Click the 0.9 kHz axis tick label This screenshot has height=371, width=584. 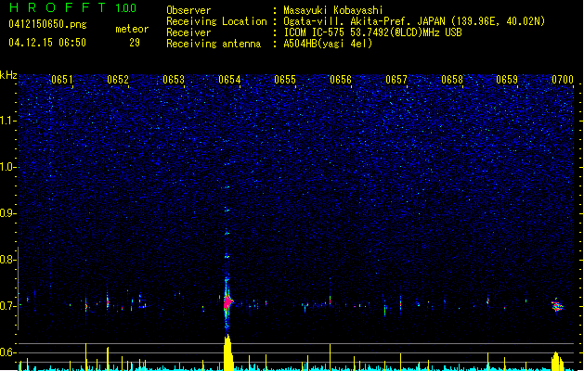[x=7, y=213]
